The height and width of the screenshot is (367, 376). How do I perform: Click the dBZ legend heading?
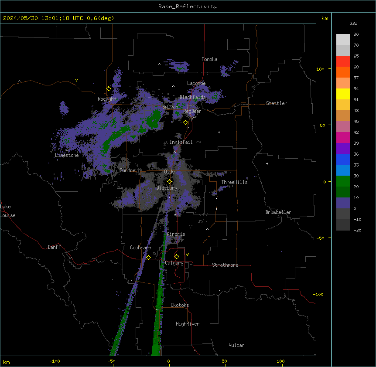pyautogui.click(x=353, y=24)
